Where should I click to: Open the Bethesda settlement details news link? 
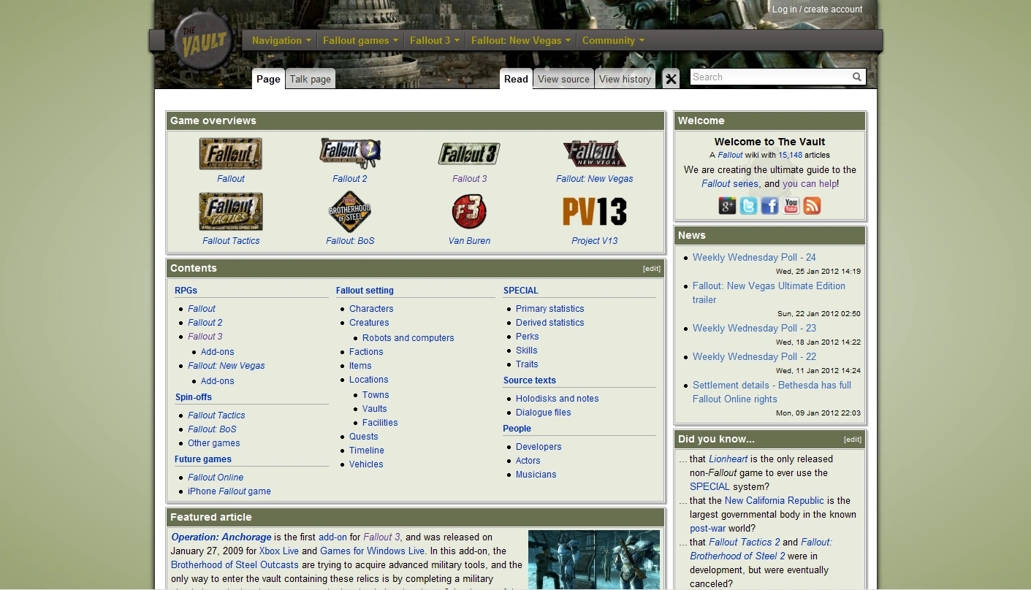(x=772, y=392)
